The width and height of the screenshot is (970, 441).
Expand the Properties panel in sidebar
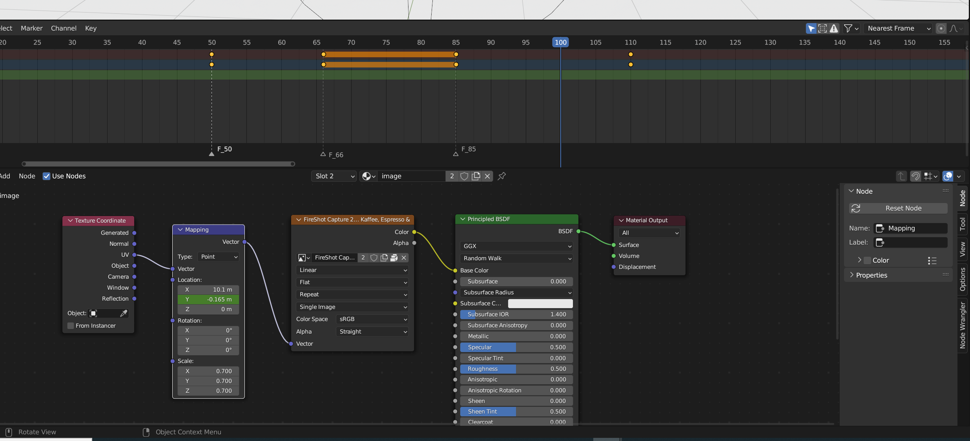(x=872, y=275)
